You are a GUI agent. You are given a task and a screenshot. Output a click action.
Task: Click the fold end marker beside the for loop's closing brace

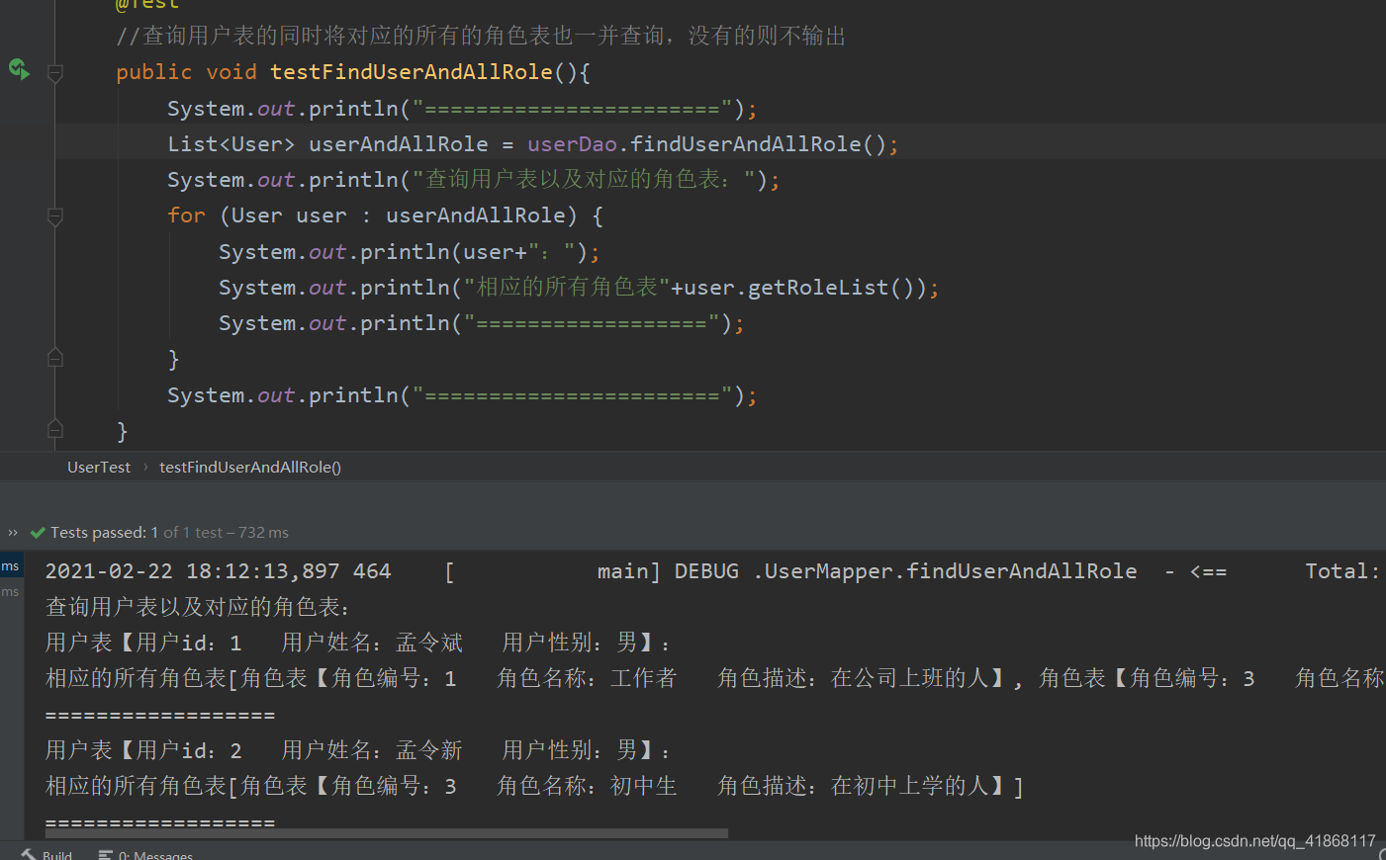click(x=55, y=358)
